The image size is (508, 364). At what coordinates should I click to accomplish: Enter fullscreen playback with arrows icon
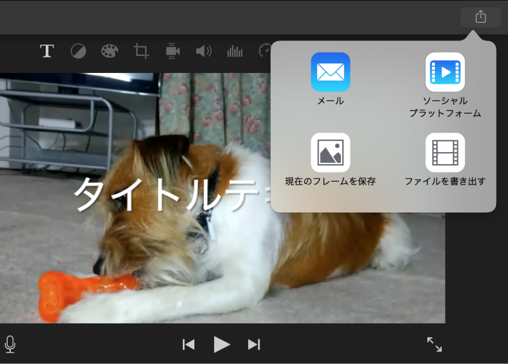(x=434, y=344)
